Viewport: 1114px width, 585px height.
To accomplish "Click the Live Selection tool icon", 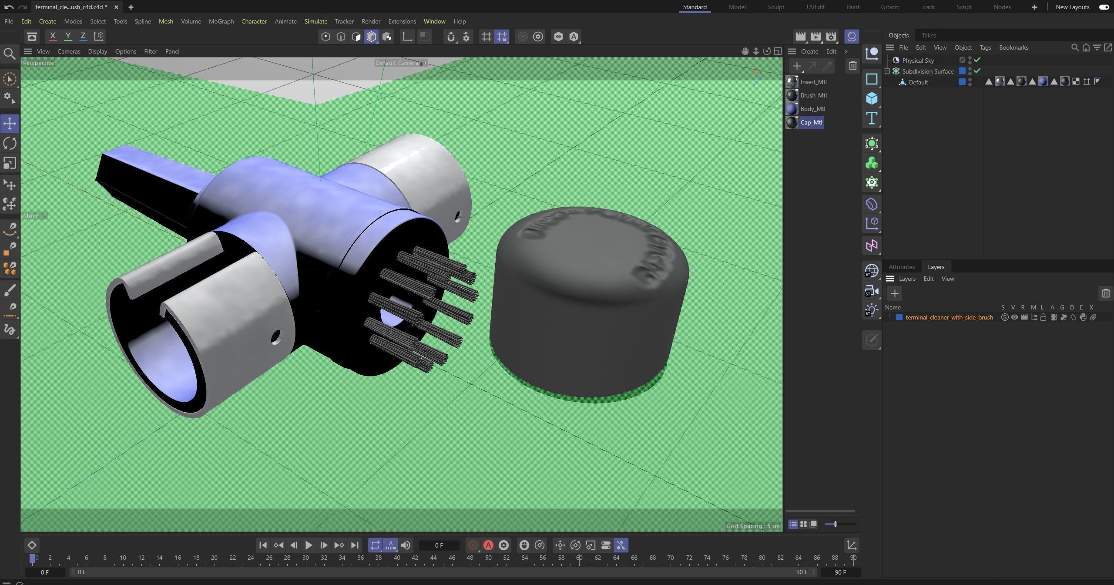I will point(10,79).
